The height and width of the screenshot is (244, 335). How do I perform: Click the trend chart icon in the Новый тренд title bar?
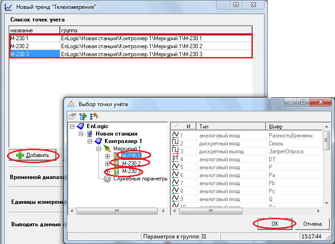8,7
